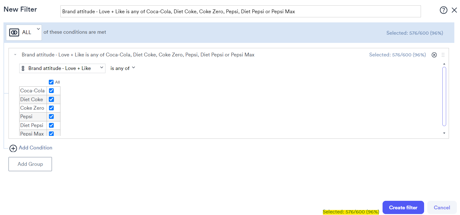The width and height of the screenshot is (460, 215).
Task: Open the Brand attitude - Love + Like dropdown
Action: (x=62, y=68)
